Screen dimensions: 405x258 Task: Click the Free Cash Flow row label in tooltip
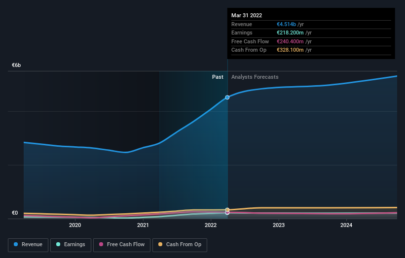tap(250, 41)
